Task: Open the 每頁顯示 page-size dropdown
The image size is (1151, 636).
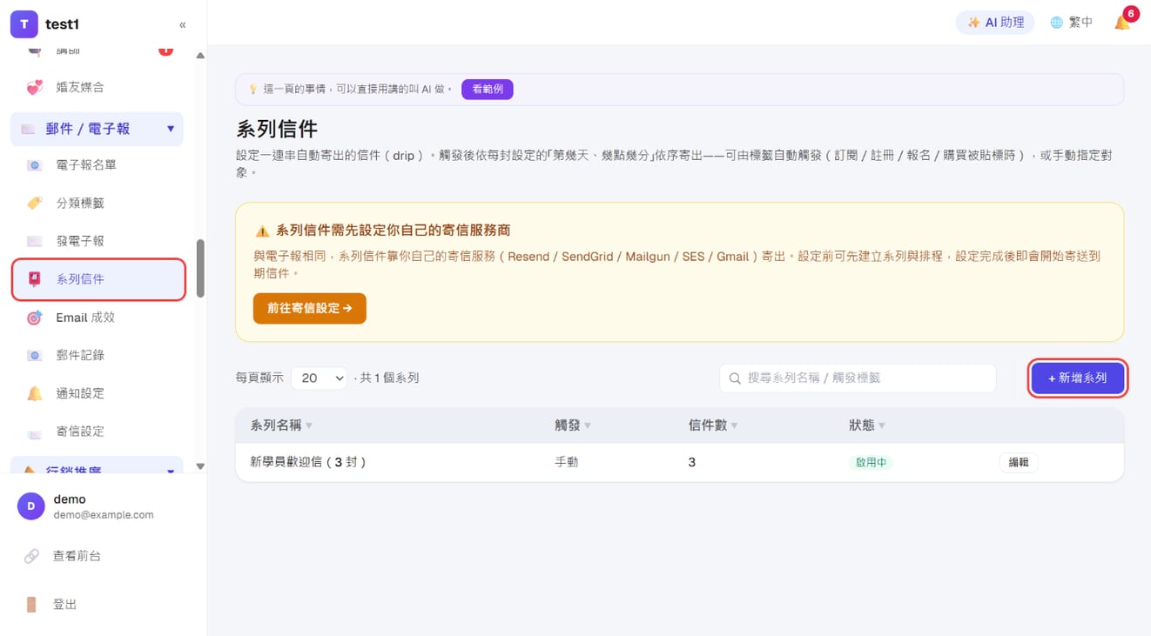Action: (319, 378)
